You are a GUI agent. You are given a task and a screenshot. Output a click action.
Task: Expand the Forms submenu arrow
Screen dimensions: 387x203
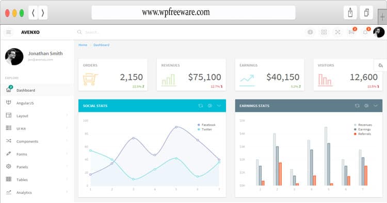coord(67,154)
